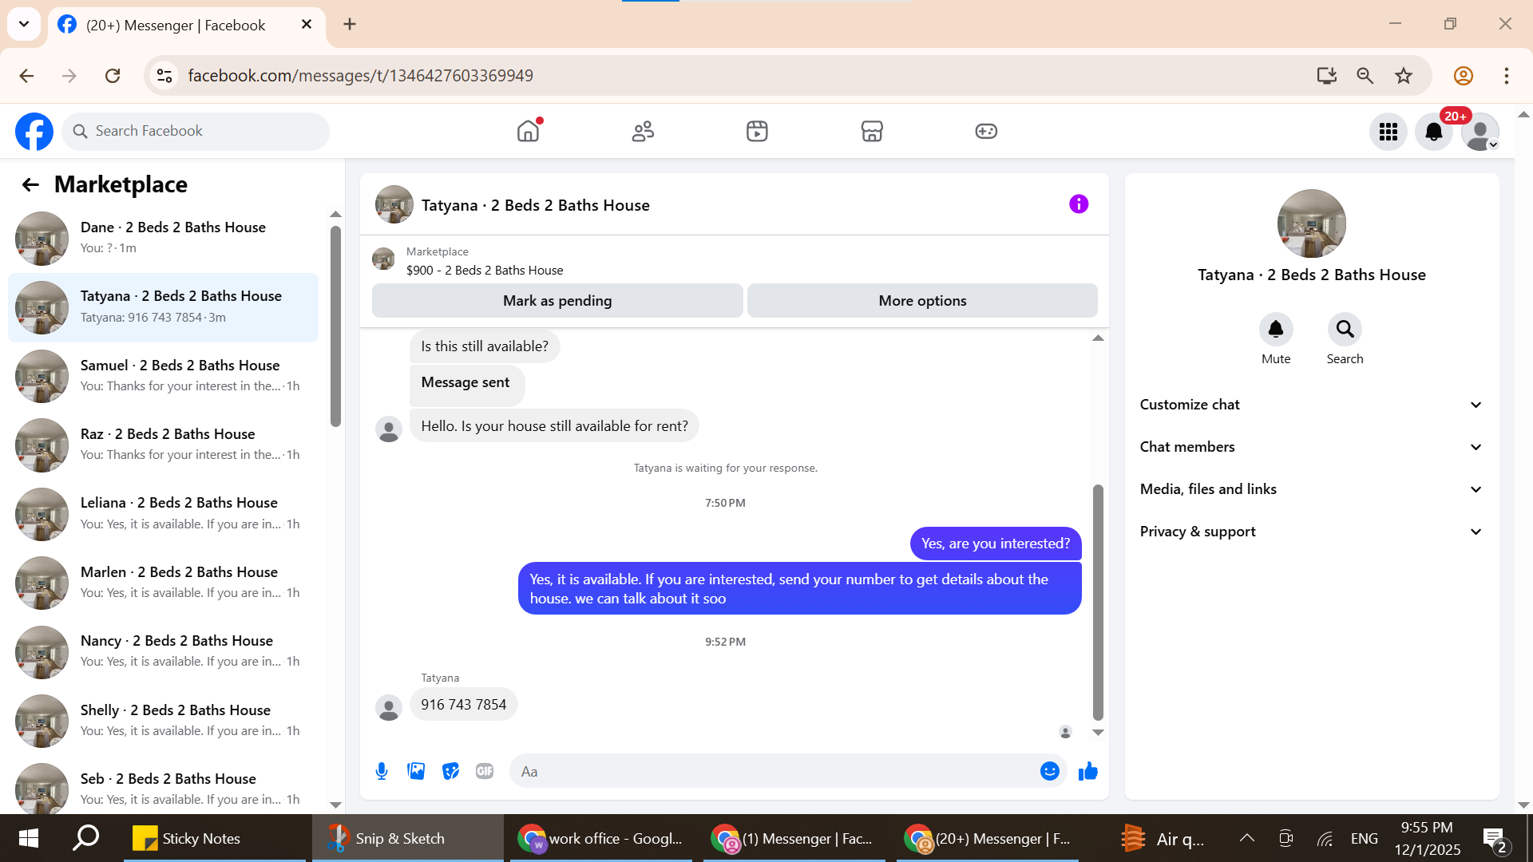This screenshot has height=862, width=1533.
Task: Open Chrome profile icon
Action: click(1464, 76)
